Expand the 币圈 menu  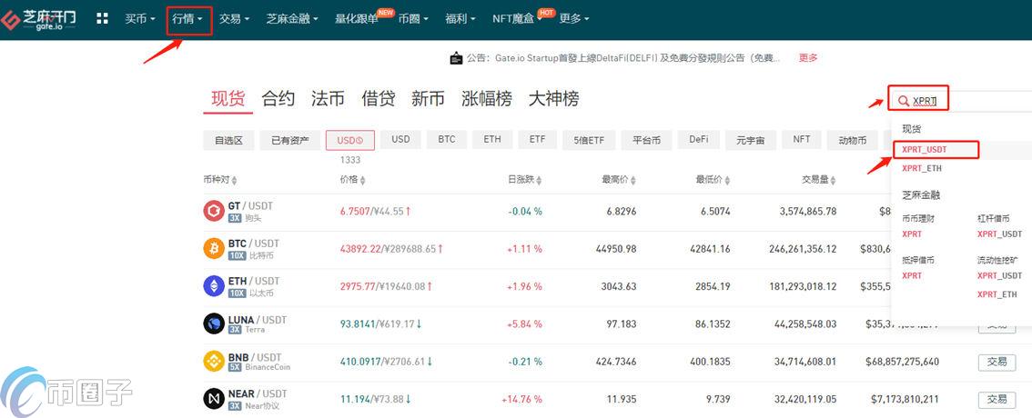[412, 19]
